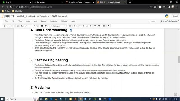Viewport: 180px width, 101px height.
Task: Click the closed padlock toolbar icon
Action: [87, 26]
